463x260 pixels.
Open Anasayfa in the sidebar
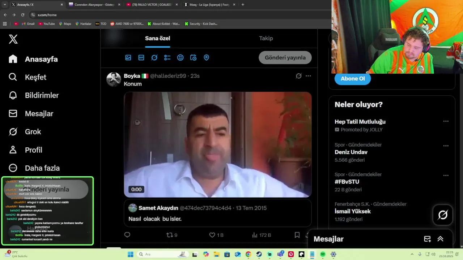pos(33,59)
